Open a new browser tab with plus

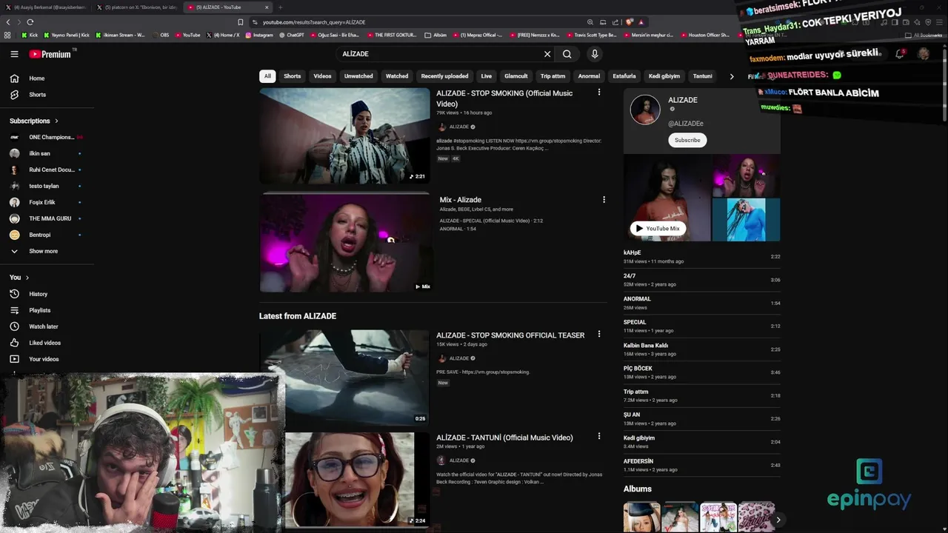280,7
